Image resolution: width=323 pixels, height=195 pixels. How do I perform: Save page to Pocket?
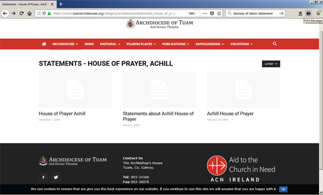[x=212, y=13]
